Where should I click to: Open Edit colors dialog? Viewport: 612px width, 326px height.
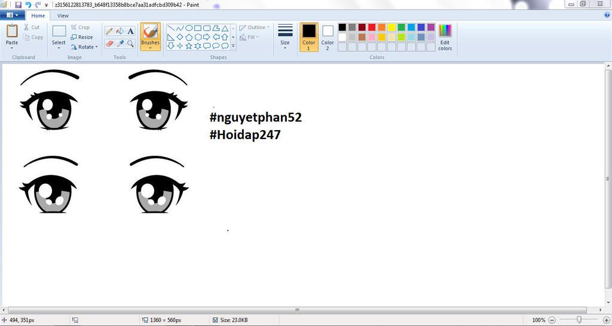pyautogui.click(x=445, y=36)
